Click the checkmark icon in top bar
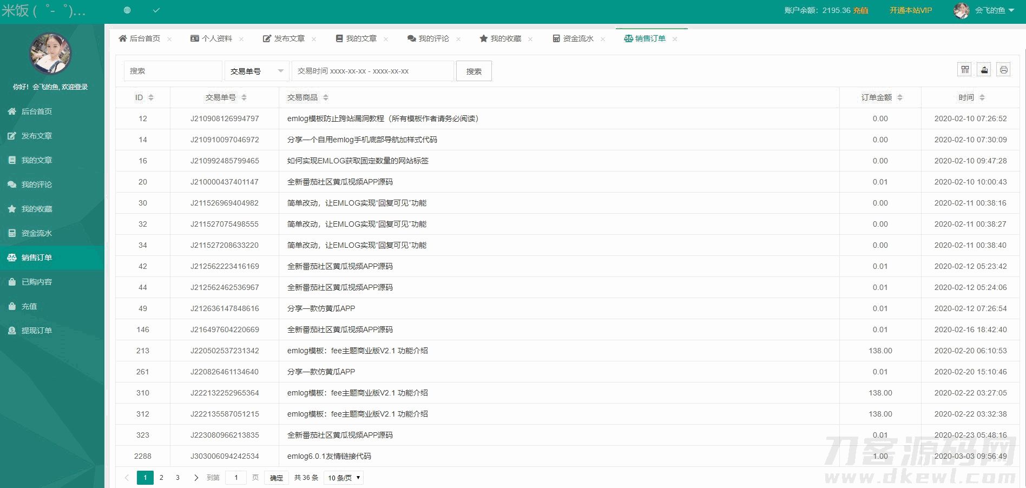The image size is (1026, 488). click(x=156, y=10)
